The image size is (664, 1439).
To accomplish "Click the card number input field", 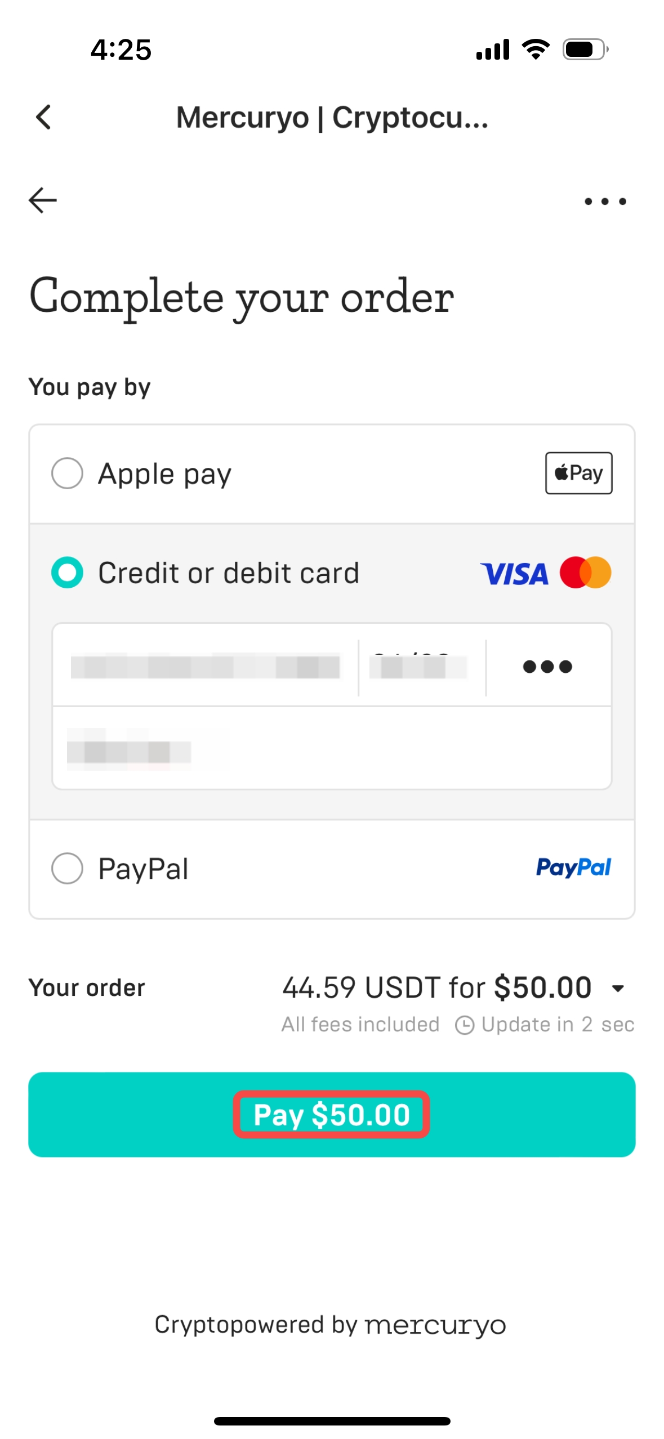I will click(206, 665).
